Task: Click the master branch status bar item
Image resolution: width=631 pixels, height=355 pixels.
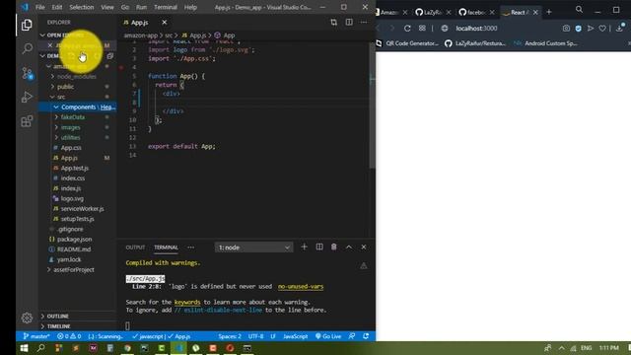Action: pos(36,336)
